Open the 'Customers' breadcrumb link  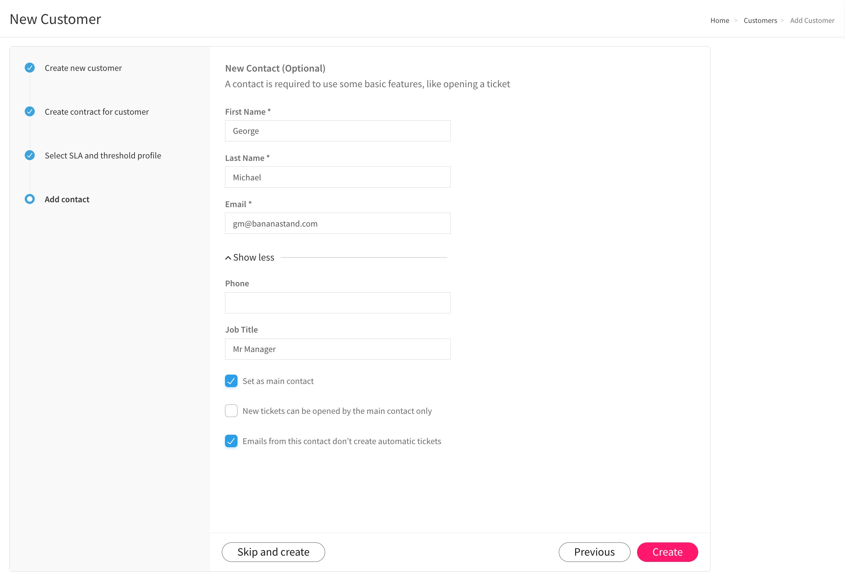(761, 21)
